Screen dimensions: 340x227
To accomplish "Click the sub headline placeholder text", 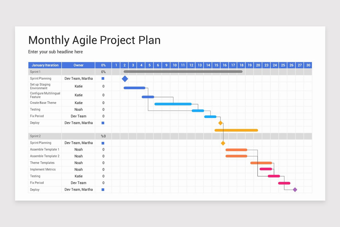I will (x=56, y=52).
